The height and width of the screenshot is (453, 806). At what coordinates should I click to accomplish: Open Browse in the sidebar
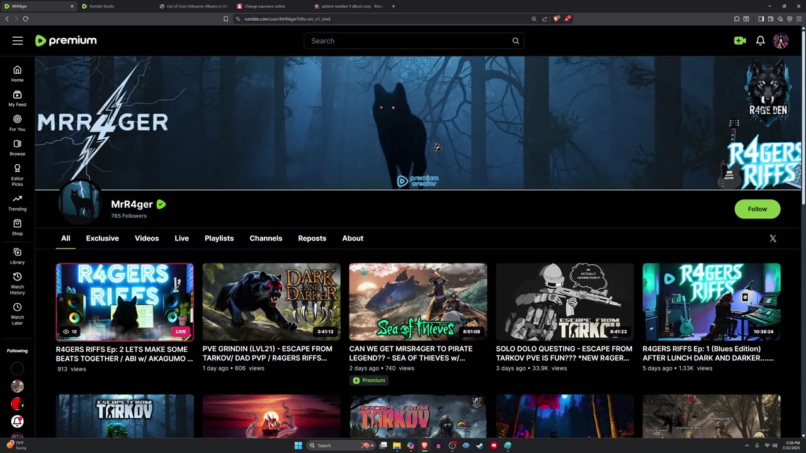(x=17, y=147)
